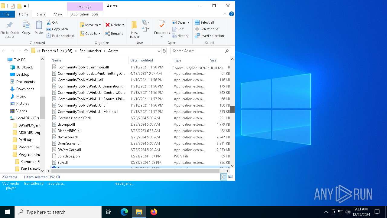The width and height of the screenshot is (387, 218).
Task: Select DiscordRPC.dll file
Action: (x=70, y=131)
